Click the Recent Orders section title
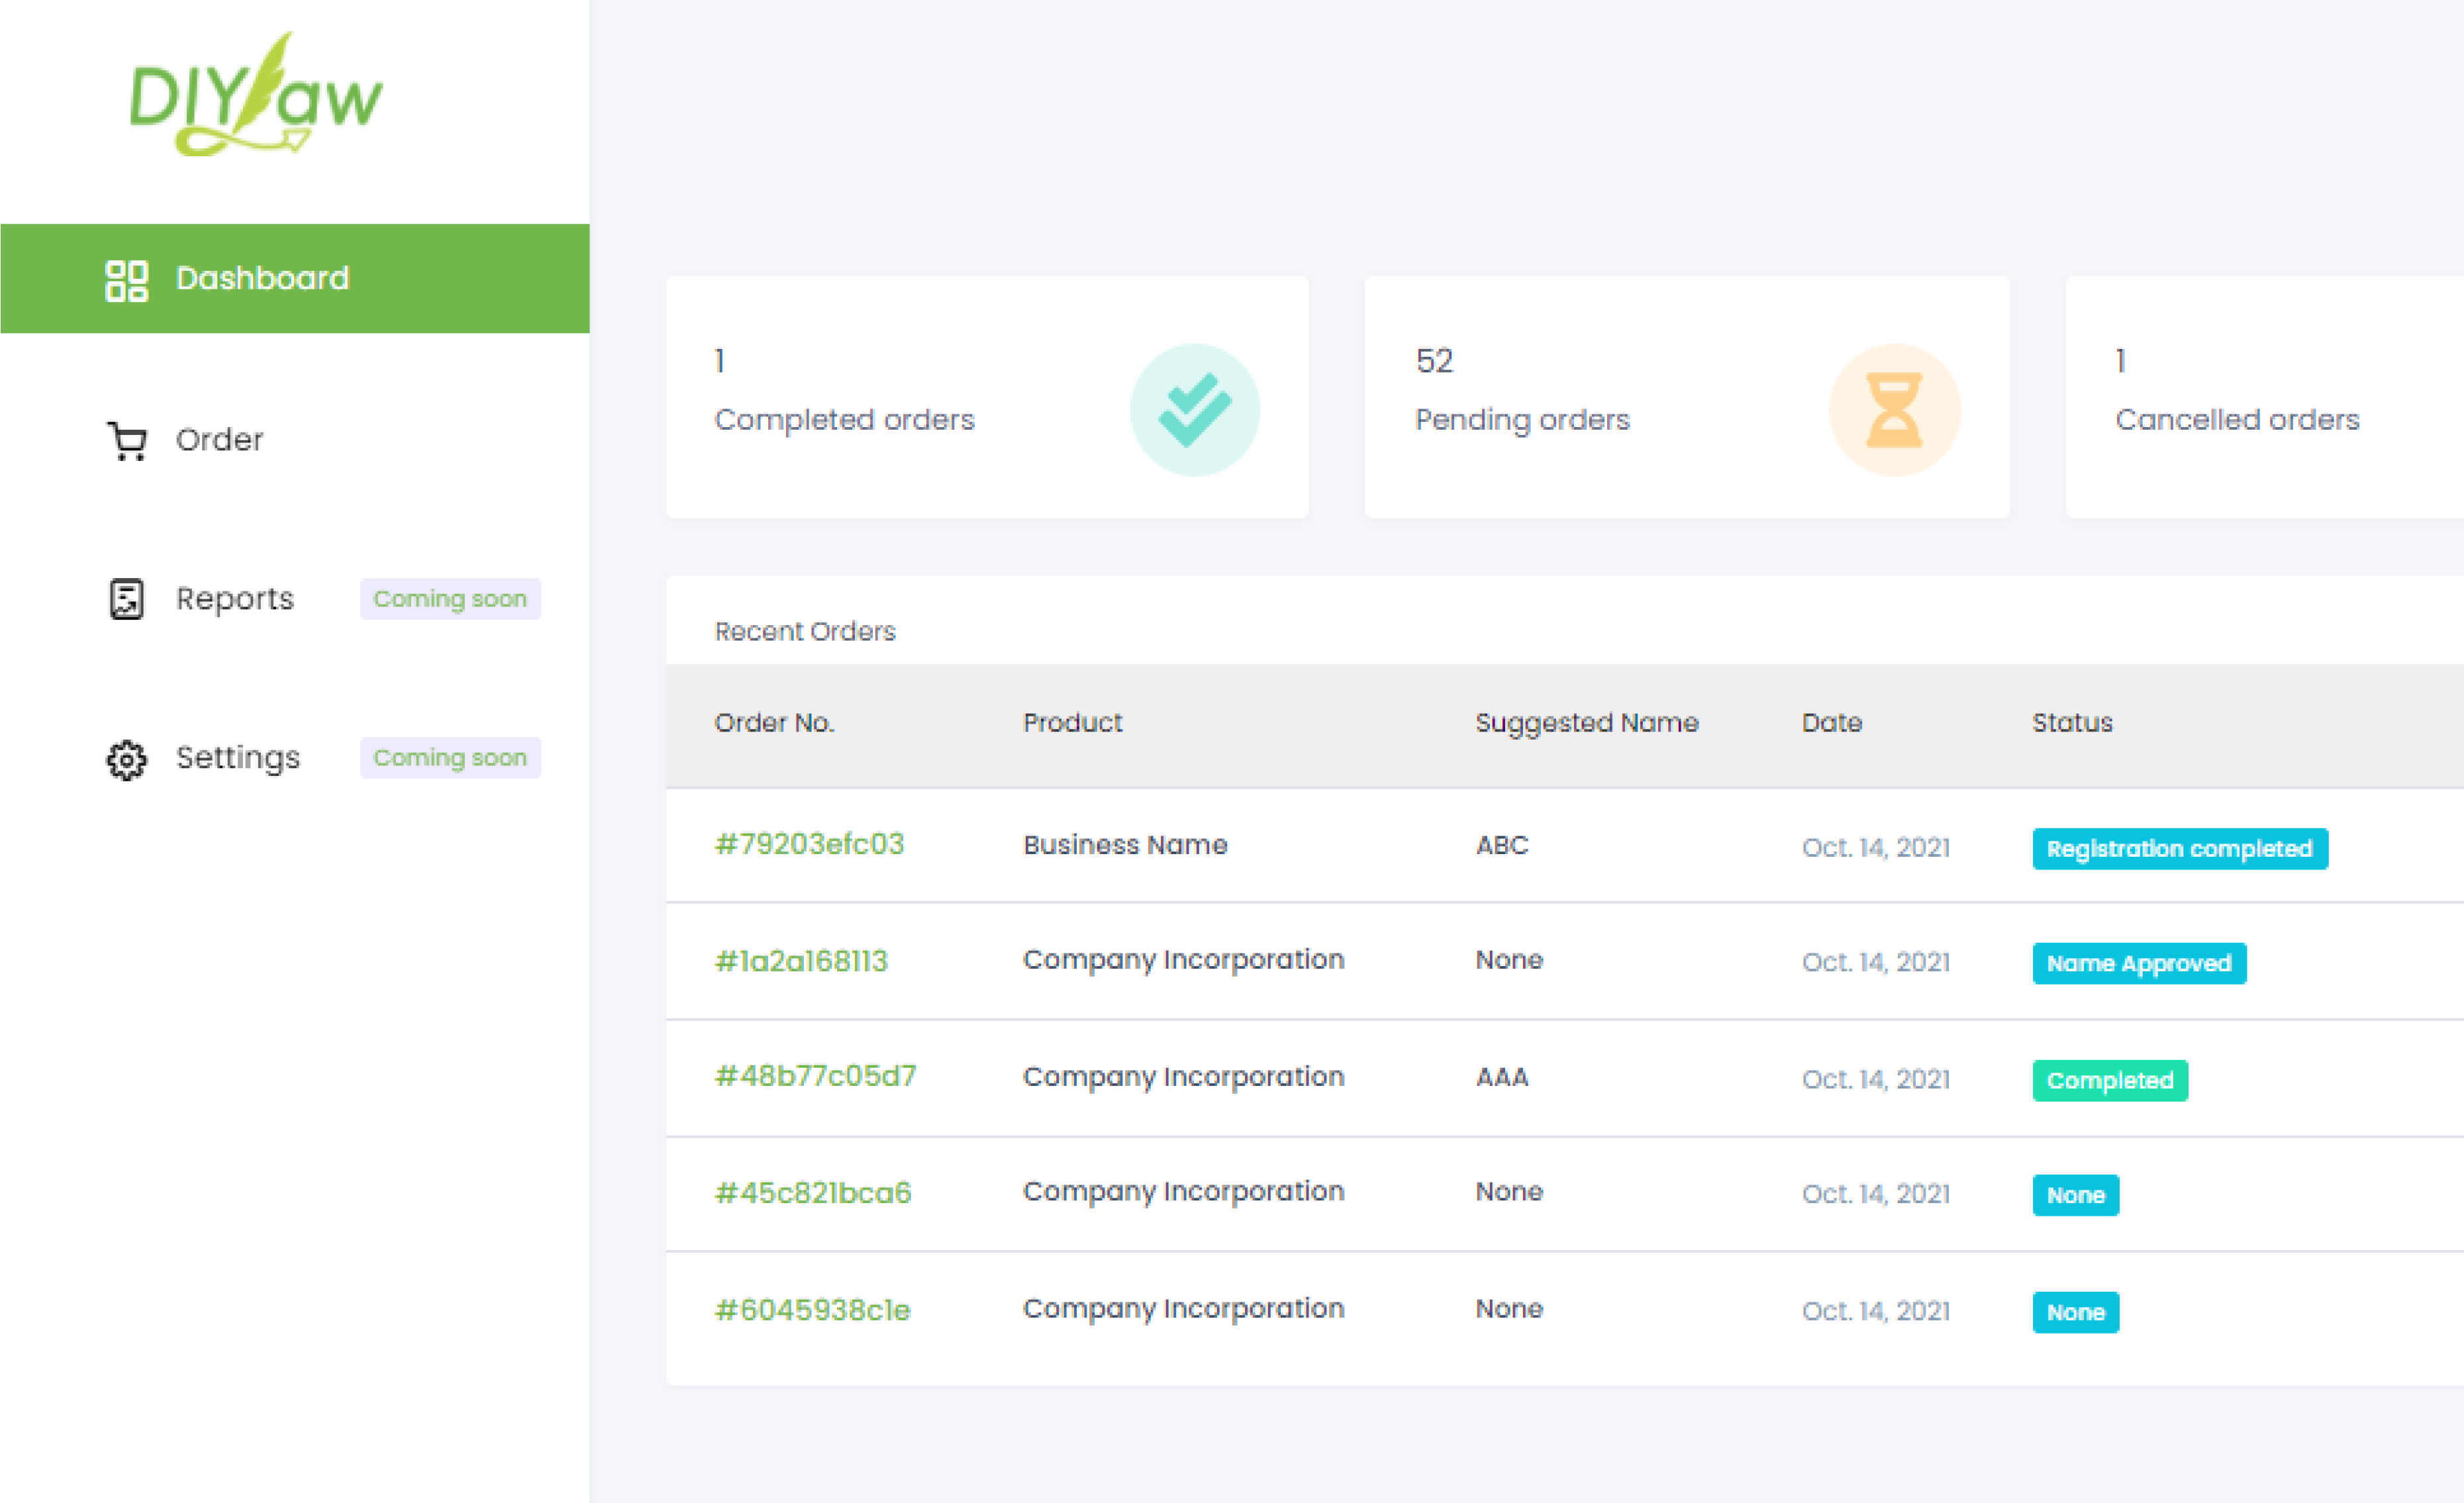Viewport: 2464px width, 1503px height. pyautogui.click(x=804, y=631)
